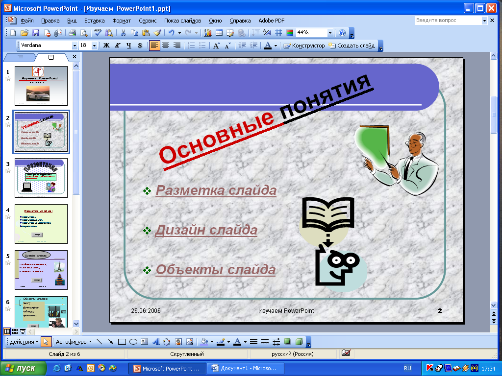Open the Действия drawing menu

pyautogui.click(x=24, y=342)
